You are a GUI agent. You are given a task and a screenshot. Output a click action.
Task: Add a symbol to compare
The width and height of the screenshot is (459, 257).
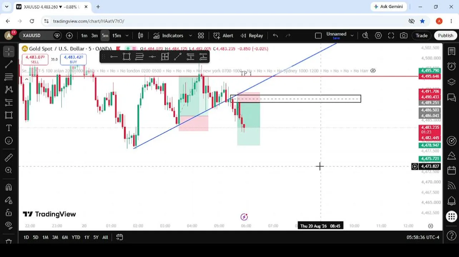point(69,35)
